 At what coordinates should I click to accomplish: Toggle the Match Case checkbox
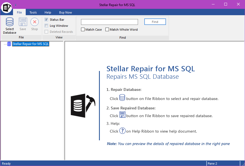(82, 29)
